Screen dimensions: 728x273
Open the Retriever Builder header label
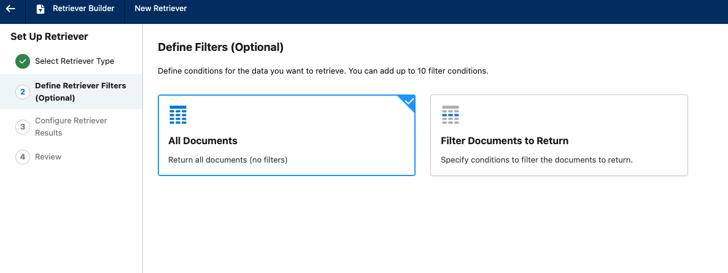[x=83, y=9]
